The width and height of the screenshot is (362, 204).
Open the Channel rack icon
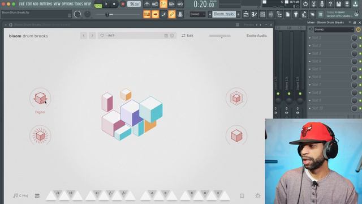[x=262, y=14]
